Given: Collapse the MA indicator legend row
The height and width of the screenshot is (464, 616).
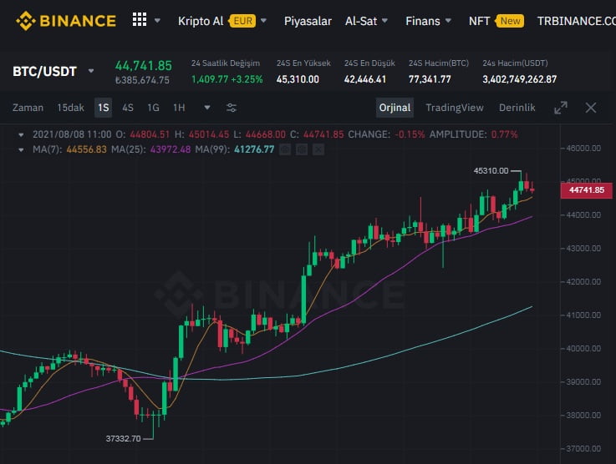Looking at the screenshot, I should click(22, 149).
